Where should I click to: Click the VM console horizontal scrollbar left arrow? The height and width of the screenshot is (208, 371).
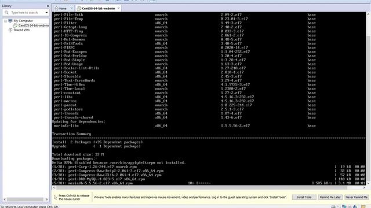[54, 187]
